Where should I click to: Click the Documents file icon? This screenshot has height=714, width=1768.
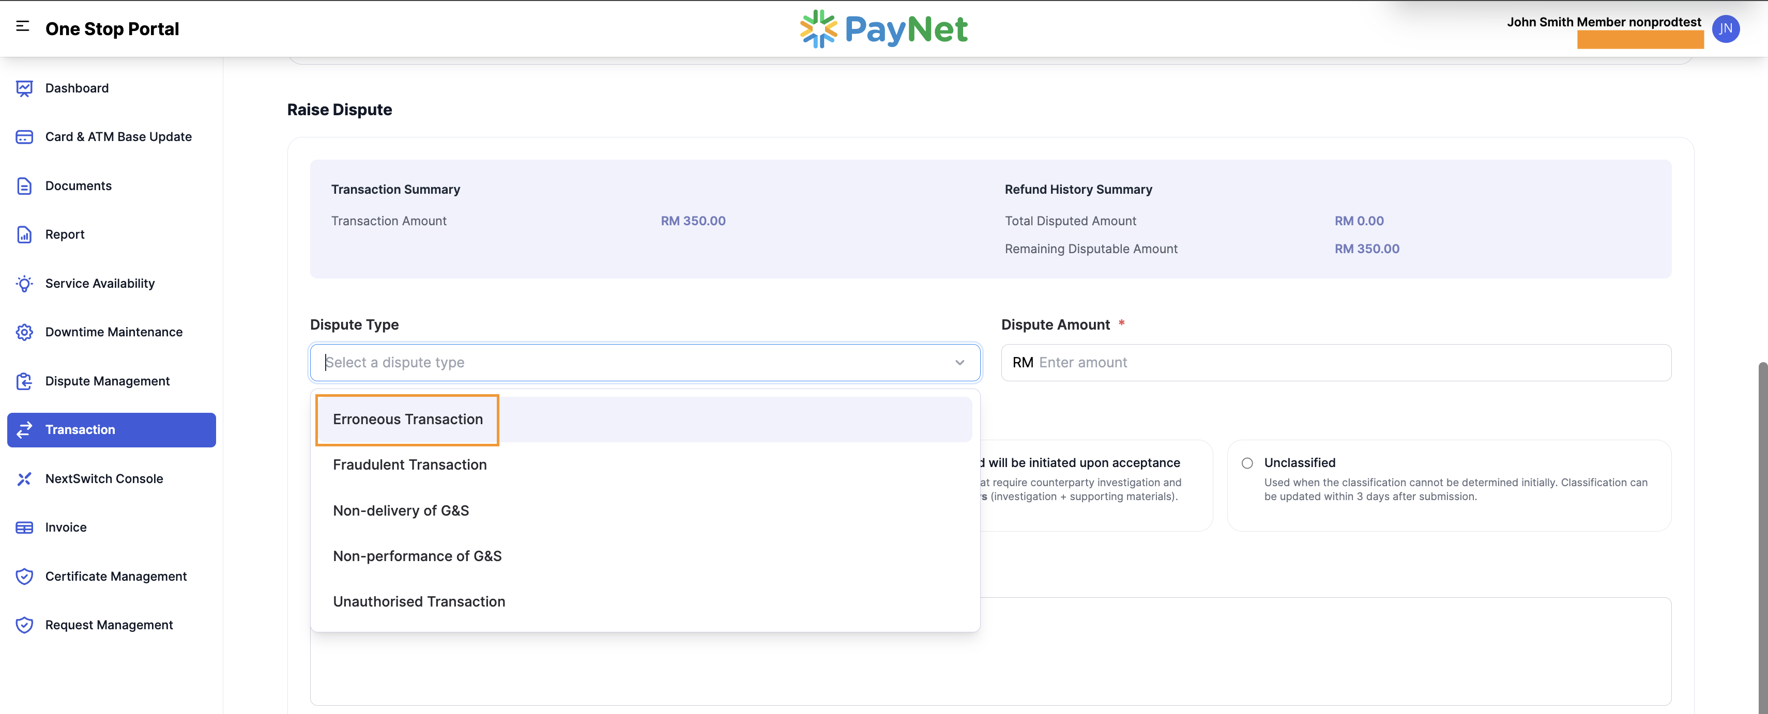coord(24,186)
